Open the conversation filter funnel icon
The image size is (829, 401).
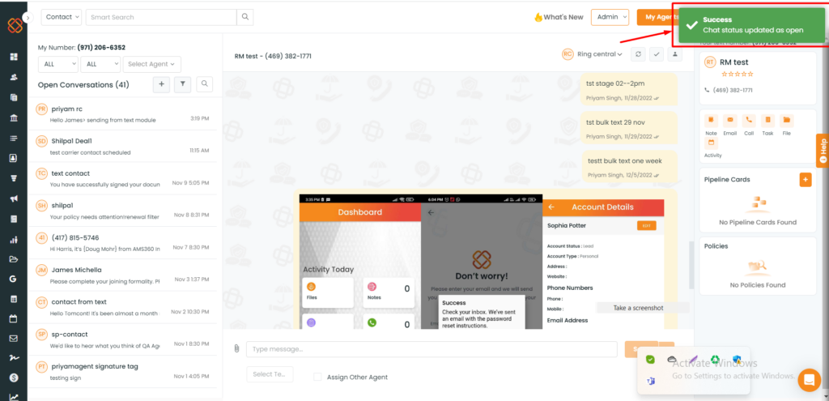point(182,84)
